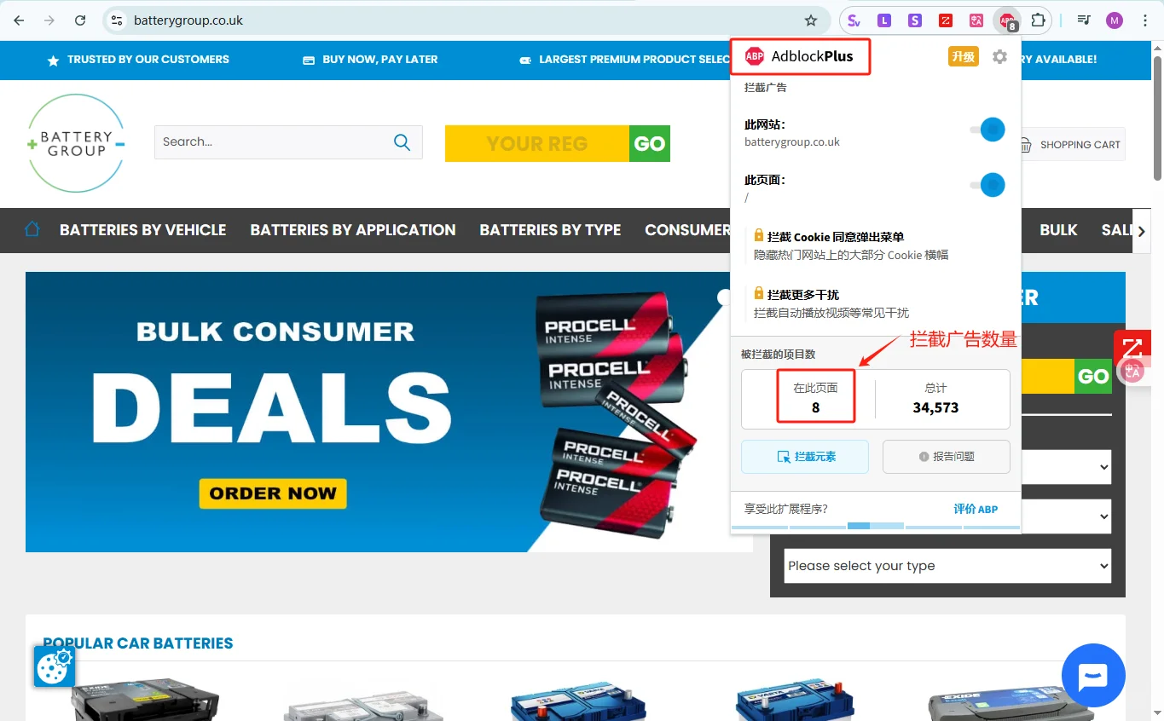Reload the page
The height and width of the screenshot is (721, 1164).
[x=80, y=20]
